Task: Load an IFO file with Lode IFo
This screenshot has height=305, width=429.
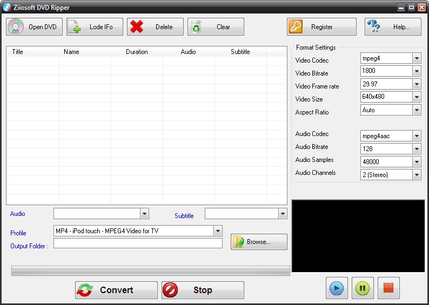Action: pos(95,27)
